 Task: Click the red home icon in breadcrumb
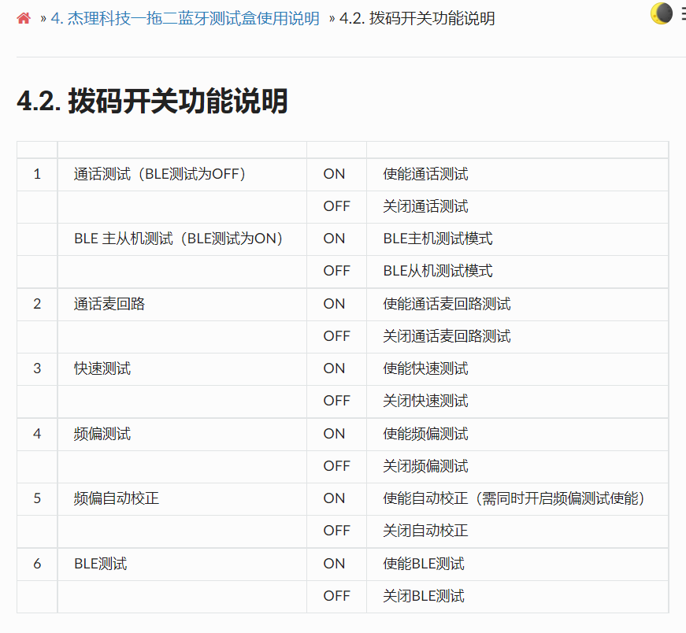pyautogui.click(x=24, y=18)
